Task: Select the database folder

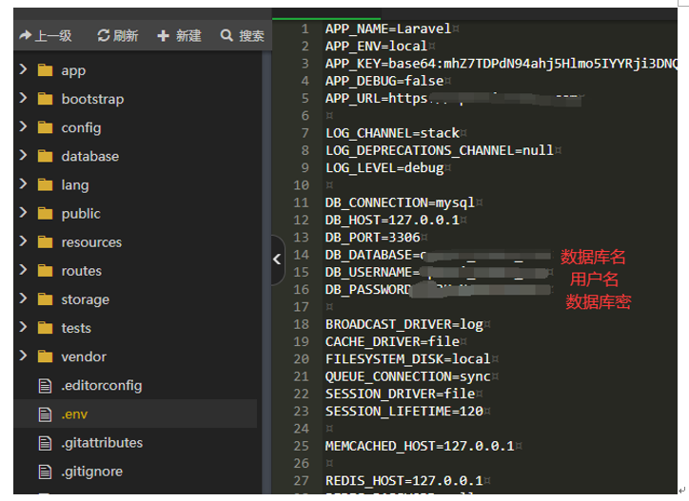Action: pyautogui.click(x=89, y=156)
